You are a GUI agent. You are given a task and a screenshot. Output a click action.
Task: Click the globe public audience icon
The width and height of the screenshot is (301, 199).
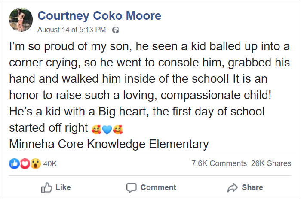(x=115, y=30)
